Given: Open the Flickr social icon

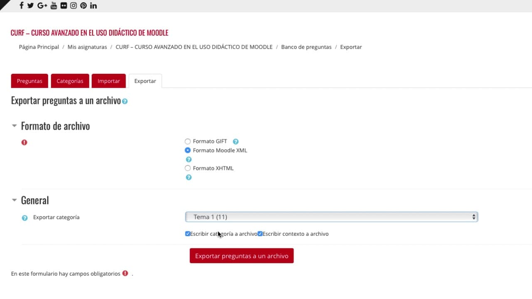Looking at the screenshot, I should (63, 5).
